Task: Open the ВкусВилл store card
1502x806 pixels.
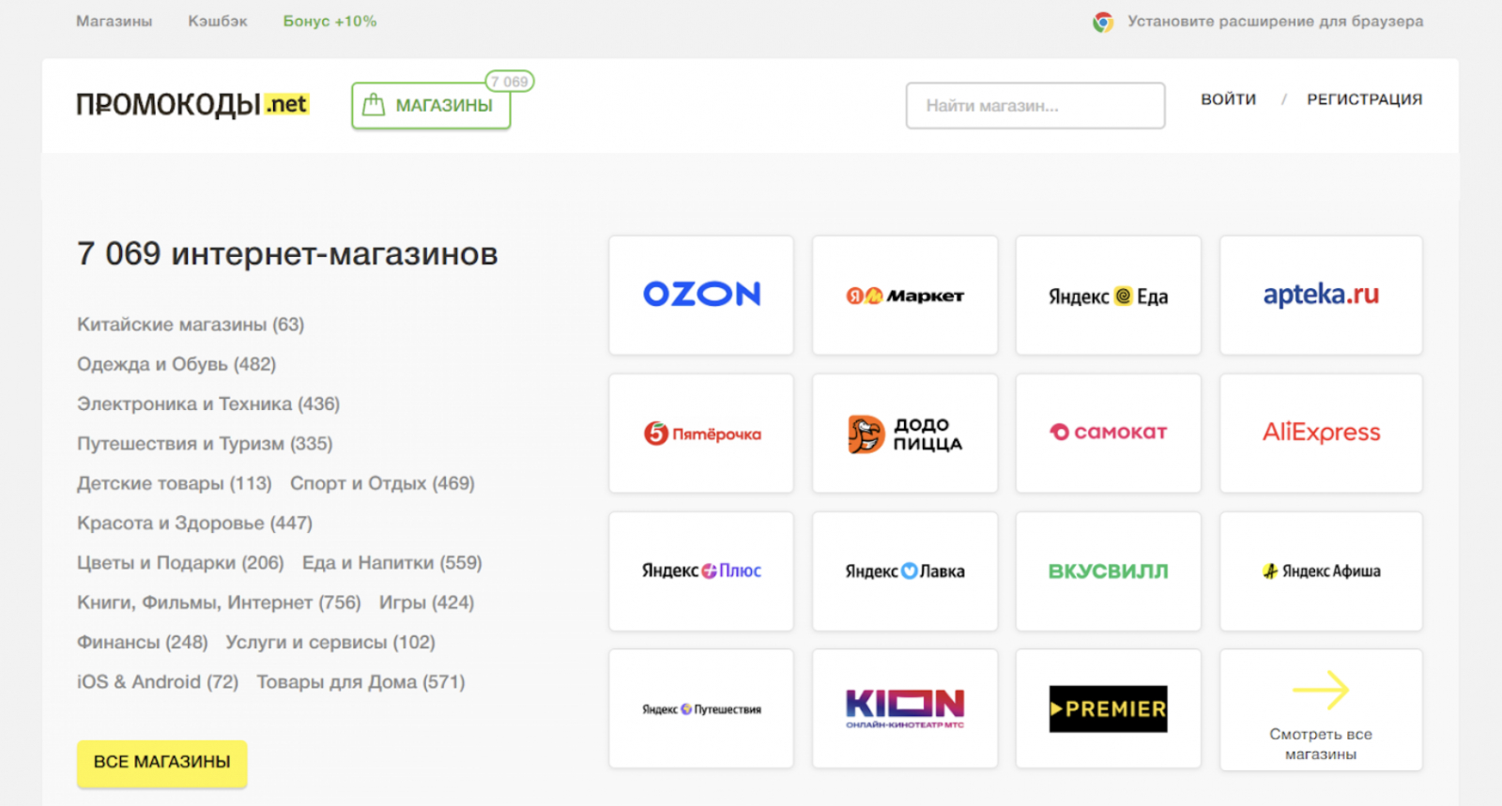Action: [1109, 570]
